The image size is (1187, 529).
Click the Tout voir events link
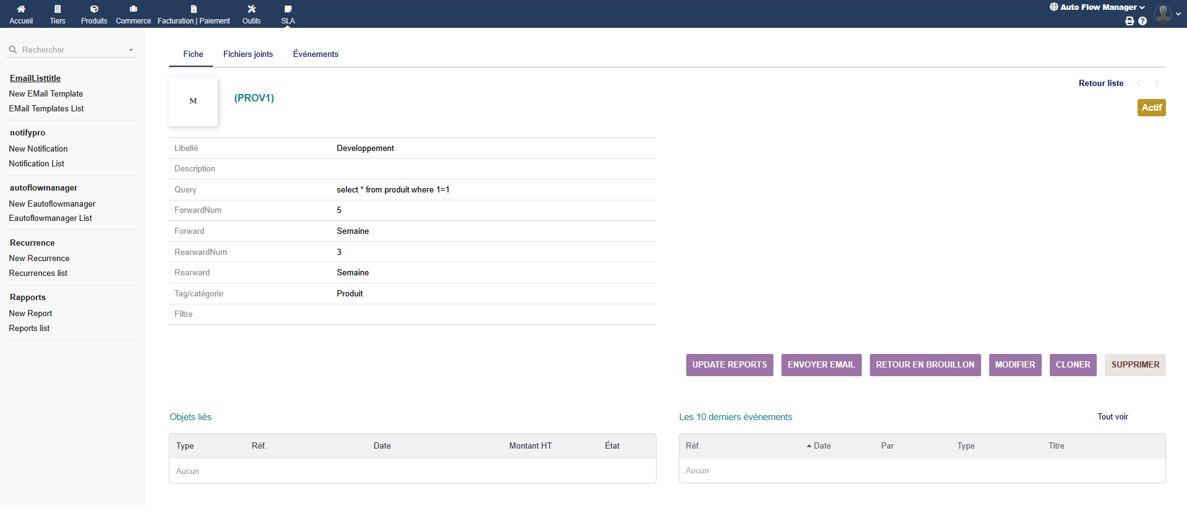point(1112,417)
